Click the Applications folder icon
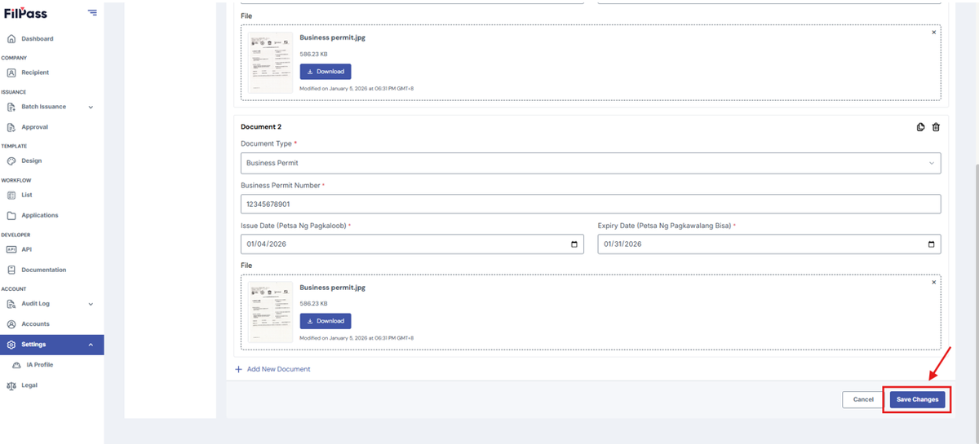 click(11, 215)
